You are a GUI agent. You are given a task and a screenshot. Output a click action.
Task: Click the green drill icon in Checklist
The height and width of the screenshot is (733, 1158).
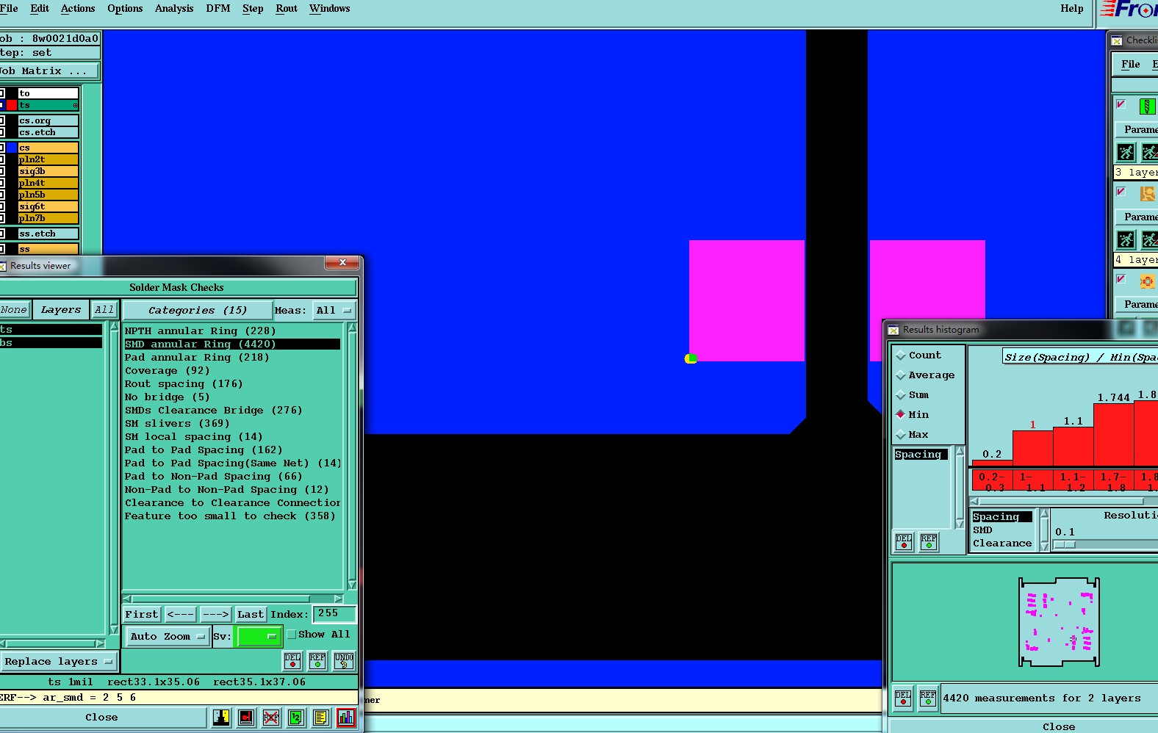(1147, 106)
